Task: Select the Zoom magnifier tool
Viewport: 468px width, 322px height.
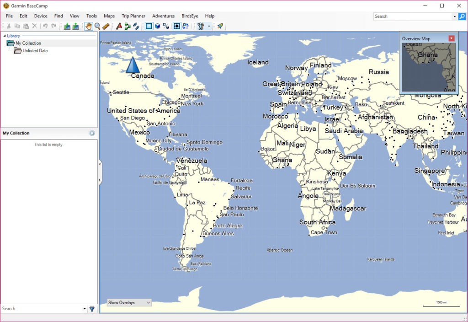Action: click(97, 26)
